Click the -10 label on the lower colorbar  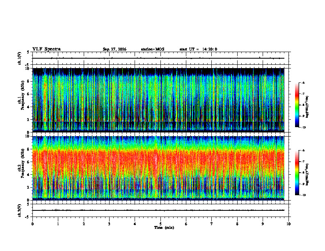point(303,195)
